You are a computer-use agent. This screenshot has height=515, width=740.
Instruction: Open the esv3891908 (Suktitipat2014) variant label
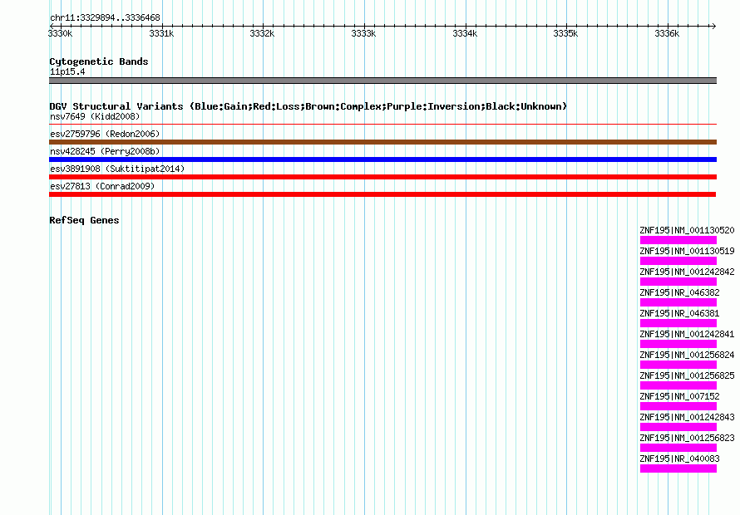point(117,169)
